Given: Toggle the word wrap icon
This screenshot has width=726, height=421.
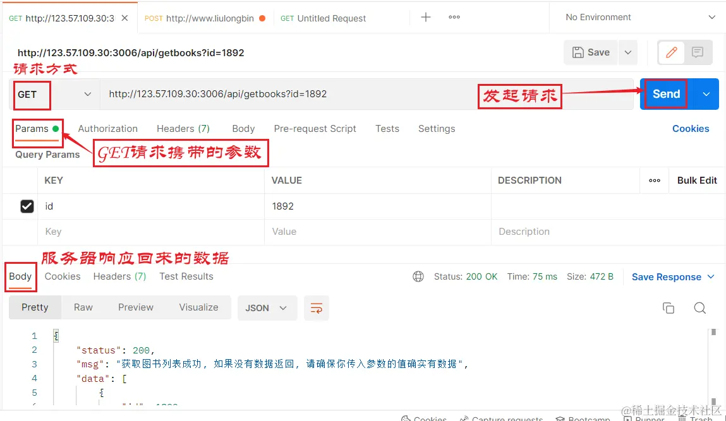Looking at the screenshot, I should click(317, 308).
